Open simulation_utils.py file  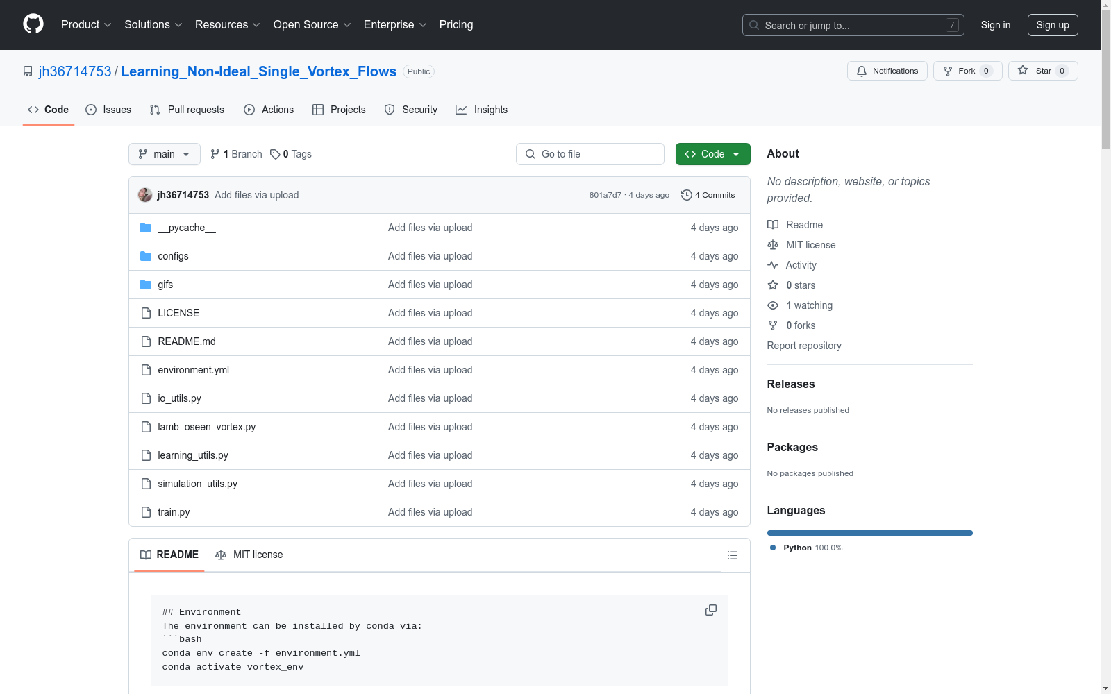tap(197, 484)
